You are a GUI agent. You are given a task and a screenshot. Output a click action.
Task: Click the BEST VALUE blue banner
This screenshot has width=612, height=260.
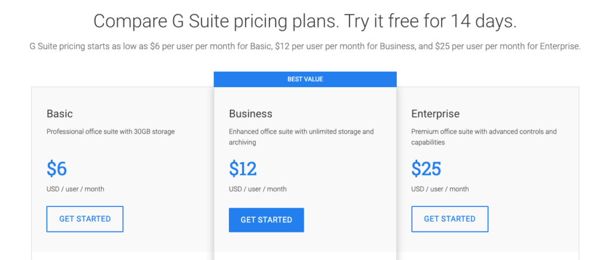coord(305,79)
